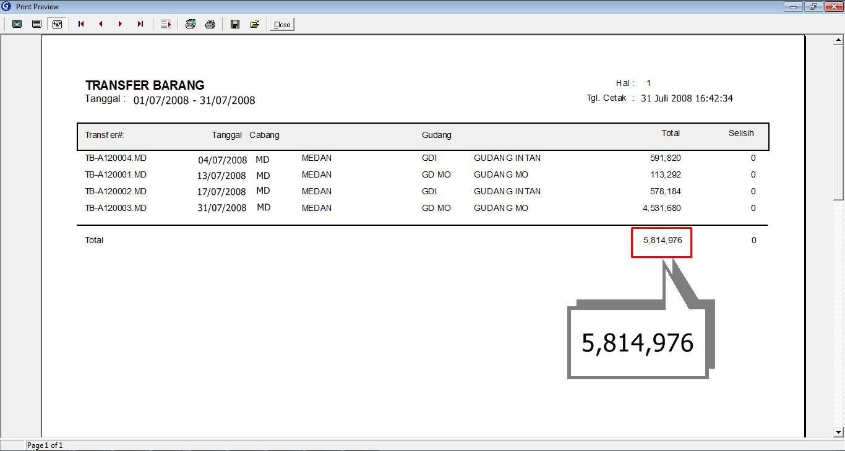Select the 100% zoom view icon

tap(37, 24)
